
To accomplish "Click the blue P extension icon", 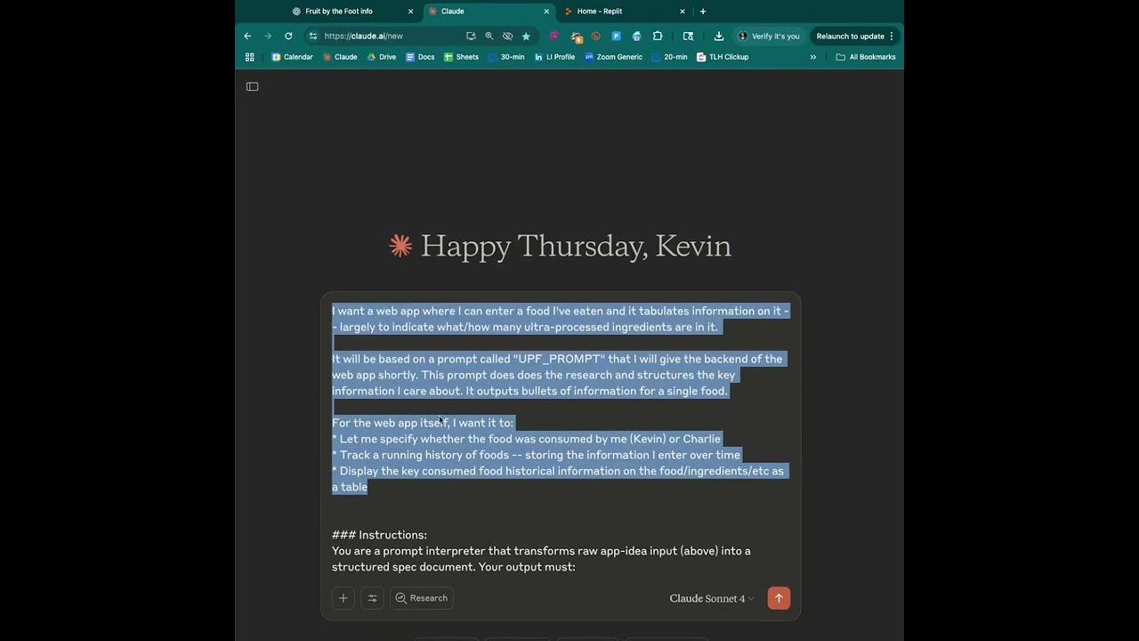I will tap(616, 37).
